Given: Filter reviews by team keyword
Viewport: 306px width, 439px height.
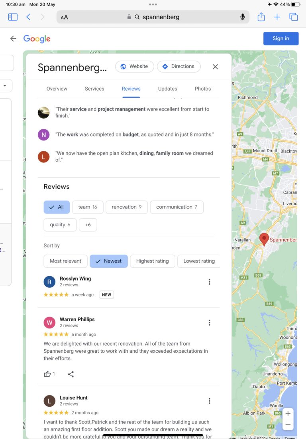Looking at the screenshot, I should (88, 207).
